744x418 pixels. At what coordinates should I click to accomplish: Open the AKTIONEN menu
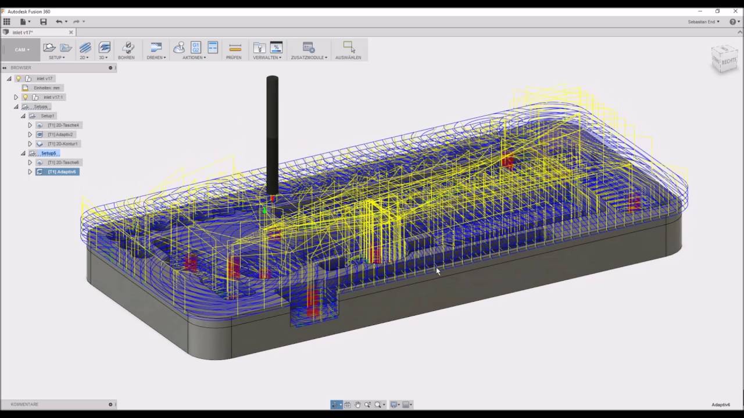click(x=194, y=57)
